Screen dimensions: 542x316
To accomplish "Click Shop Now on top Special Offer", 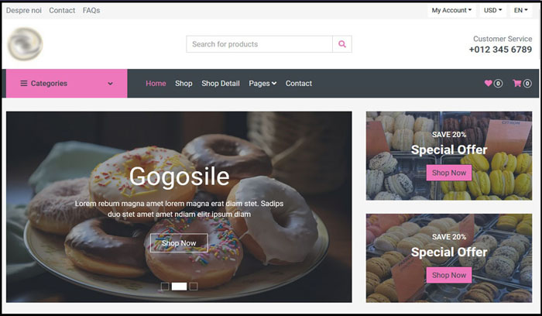I will pos(449,173).
